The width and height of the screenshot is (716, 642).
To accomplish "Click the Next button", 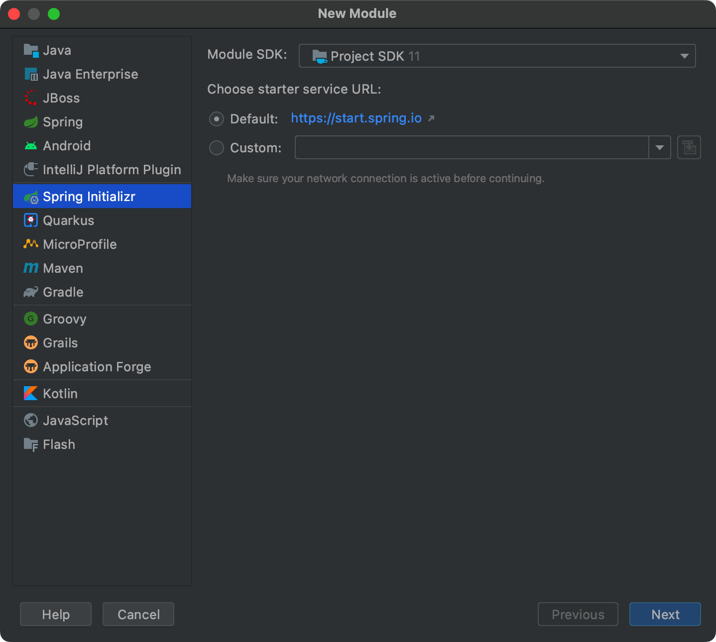I will pos(665,614).
